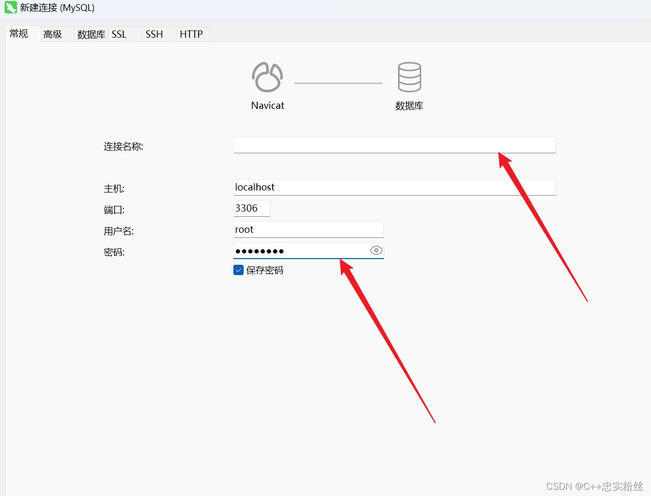
Task: Click the database cylinder icon
Action: (x=409, y=77)
